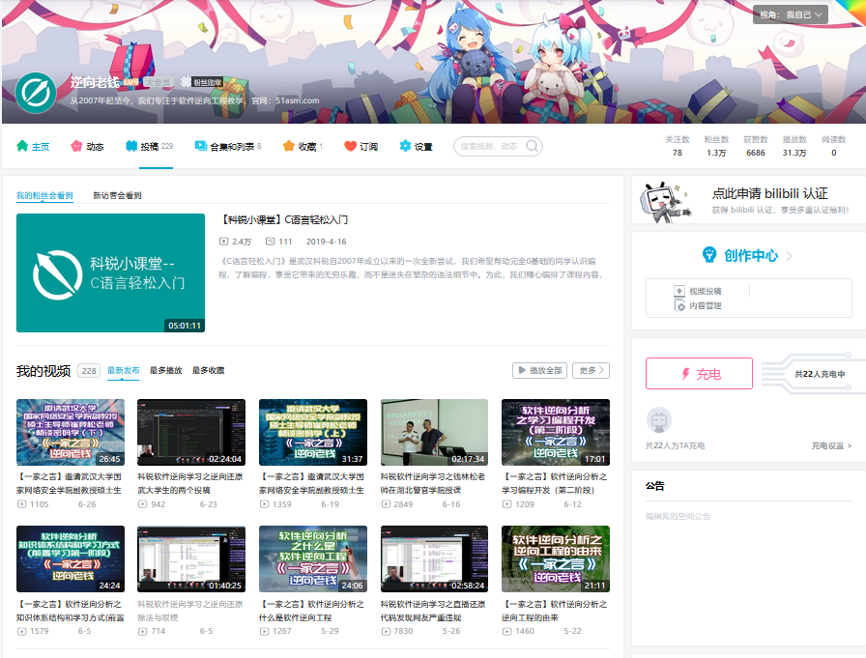Open the C语言轻松入门 featured video thumbnail
The height and width of the screenshot is (658, 866).
coord(110,272)
